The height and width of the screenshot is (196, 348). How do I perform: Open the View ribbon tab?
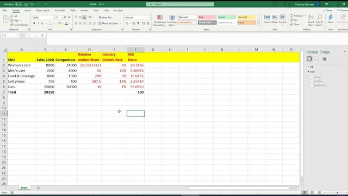coord(96,10)
